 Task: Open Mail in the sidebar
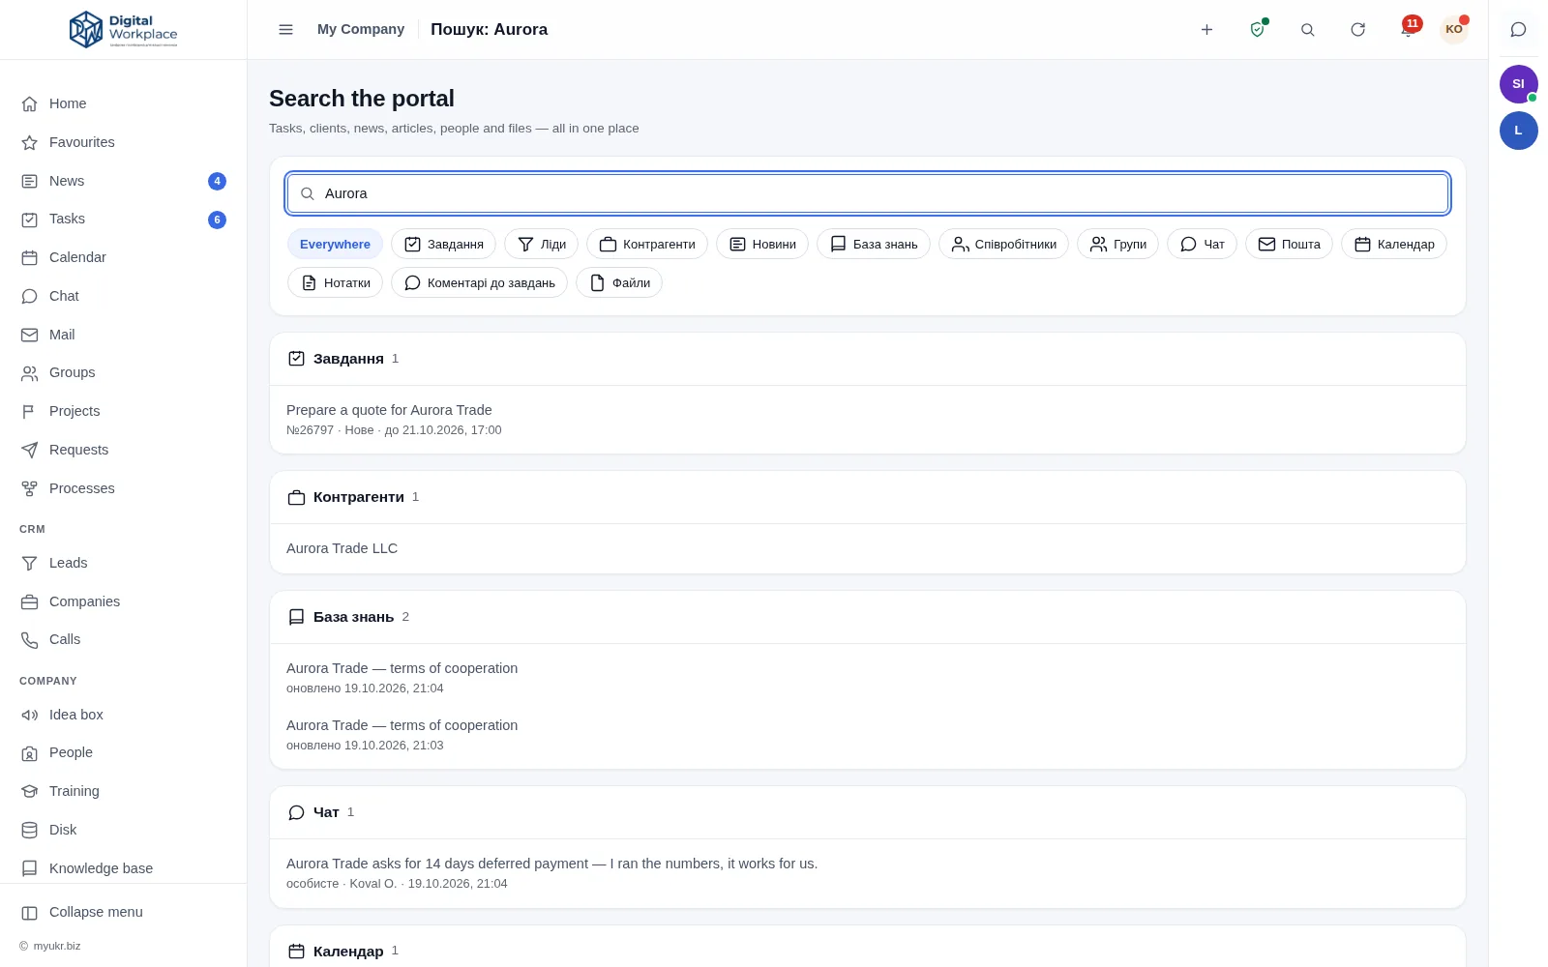[x=123, y=335]
